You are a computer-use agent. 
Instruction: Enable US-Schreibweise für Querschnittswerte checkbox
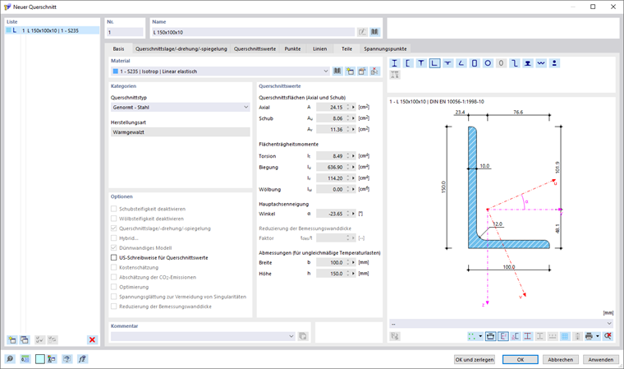pos(114,258)
